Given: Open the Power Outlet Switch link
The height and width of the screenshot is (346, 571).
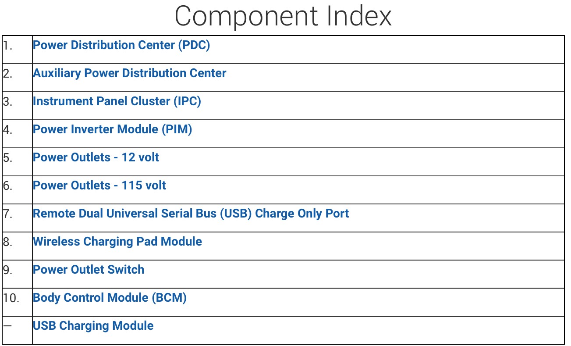Looking at the screenshot, I should click(89, 270).
